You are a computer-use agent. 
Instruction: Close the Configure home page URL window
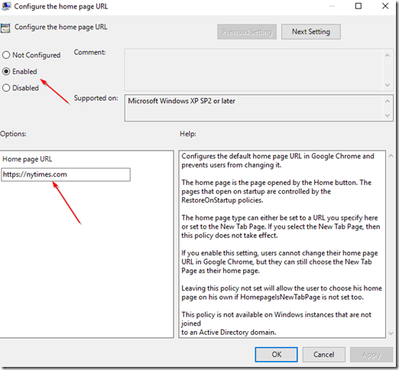385,6
